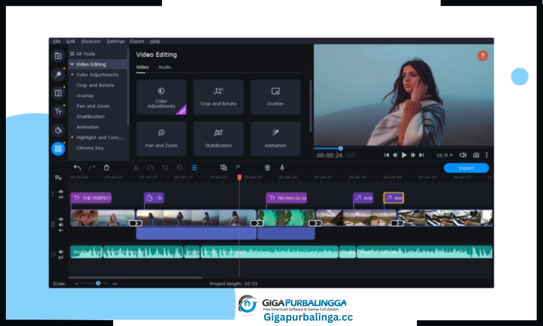Mute the music audio track
The height and width of the screenshot is (326, 543).
pyautogui.click(x=61, y=252)
